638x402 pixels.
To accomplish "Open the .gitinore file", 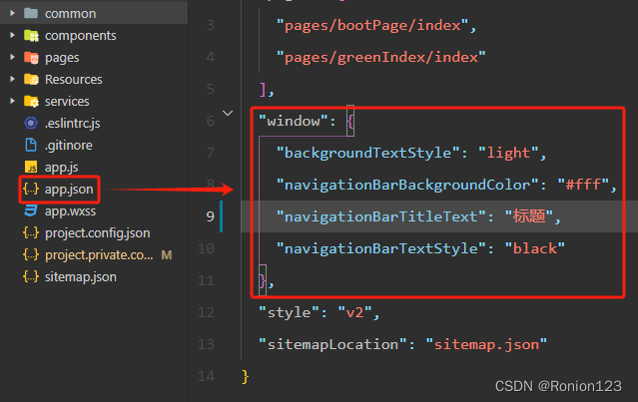I will click(69, 145).
